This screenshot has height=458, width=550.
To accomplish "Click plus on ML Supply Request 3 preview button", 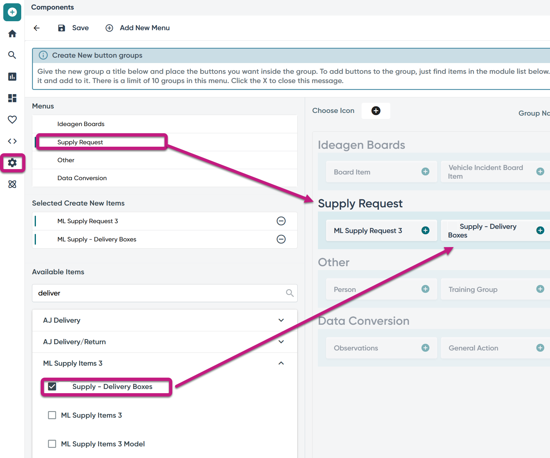I will pyautogui.click(x=425, y=230).
